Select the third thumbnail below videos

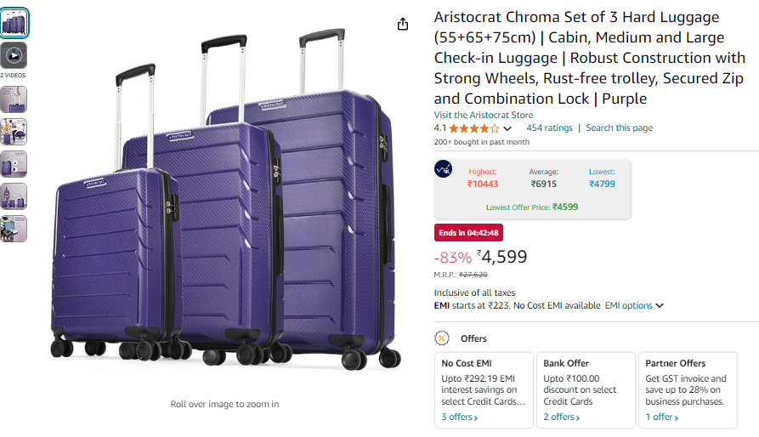14,164
